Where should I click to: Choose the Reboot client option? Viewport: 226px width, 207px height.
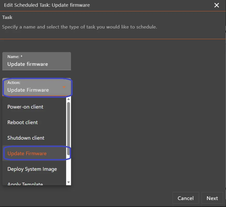[23, 122]
